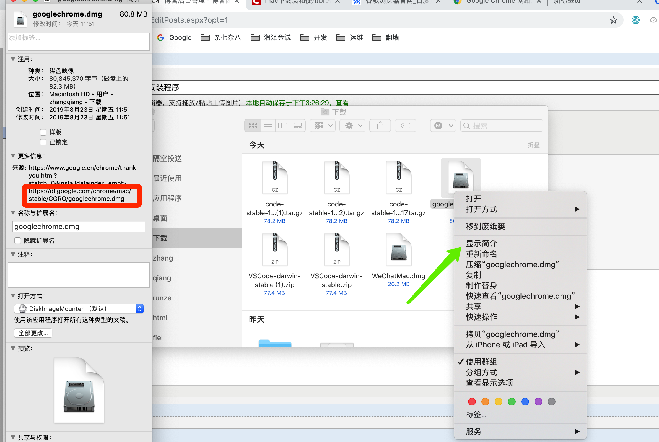Click the 注释 comments text box
This screenshot has height=442, width=659.
(79, 275)
